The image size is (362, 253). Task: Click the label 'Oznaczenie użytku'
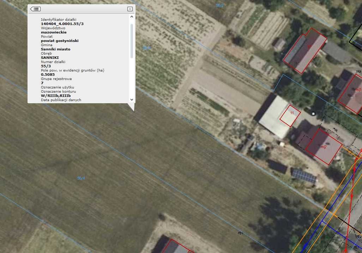pyautogui.click(x=57, y=87)
